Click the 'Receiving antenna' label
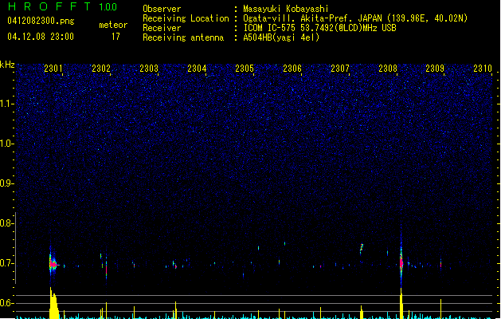This screenshot has width=501, height=319. tap(183, 37)
